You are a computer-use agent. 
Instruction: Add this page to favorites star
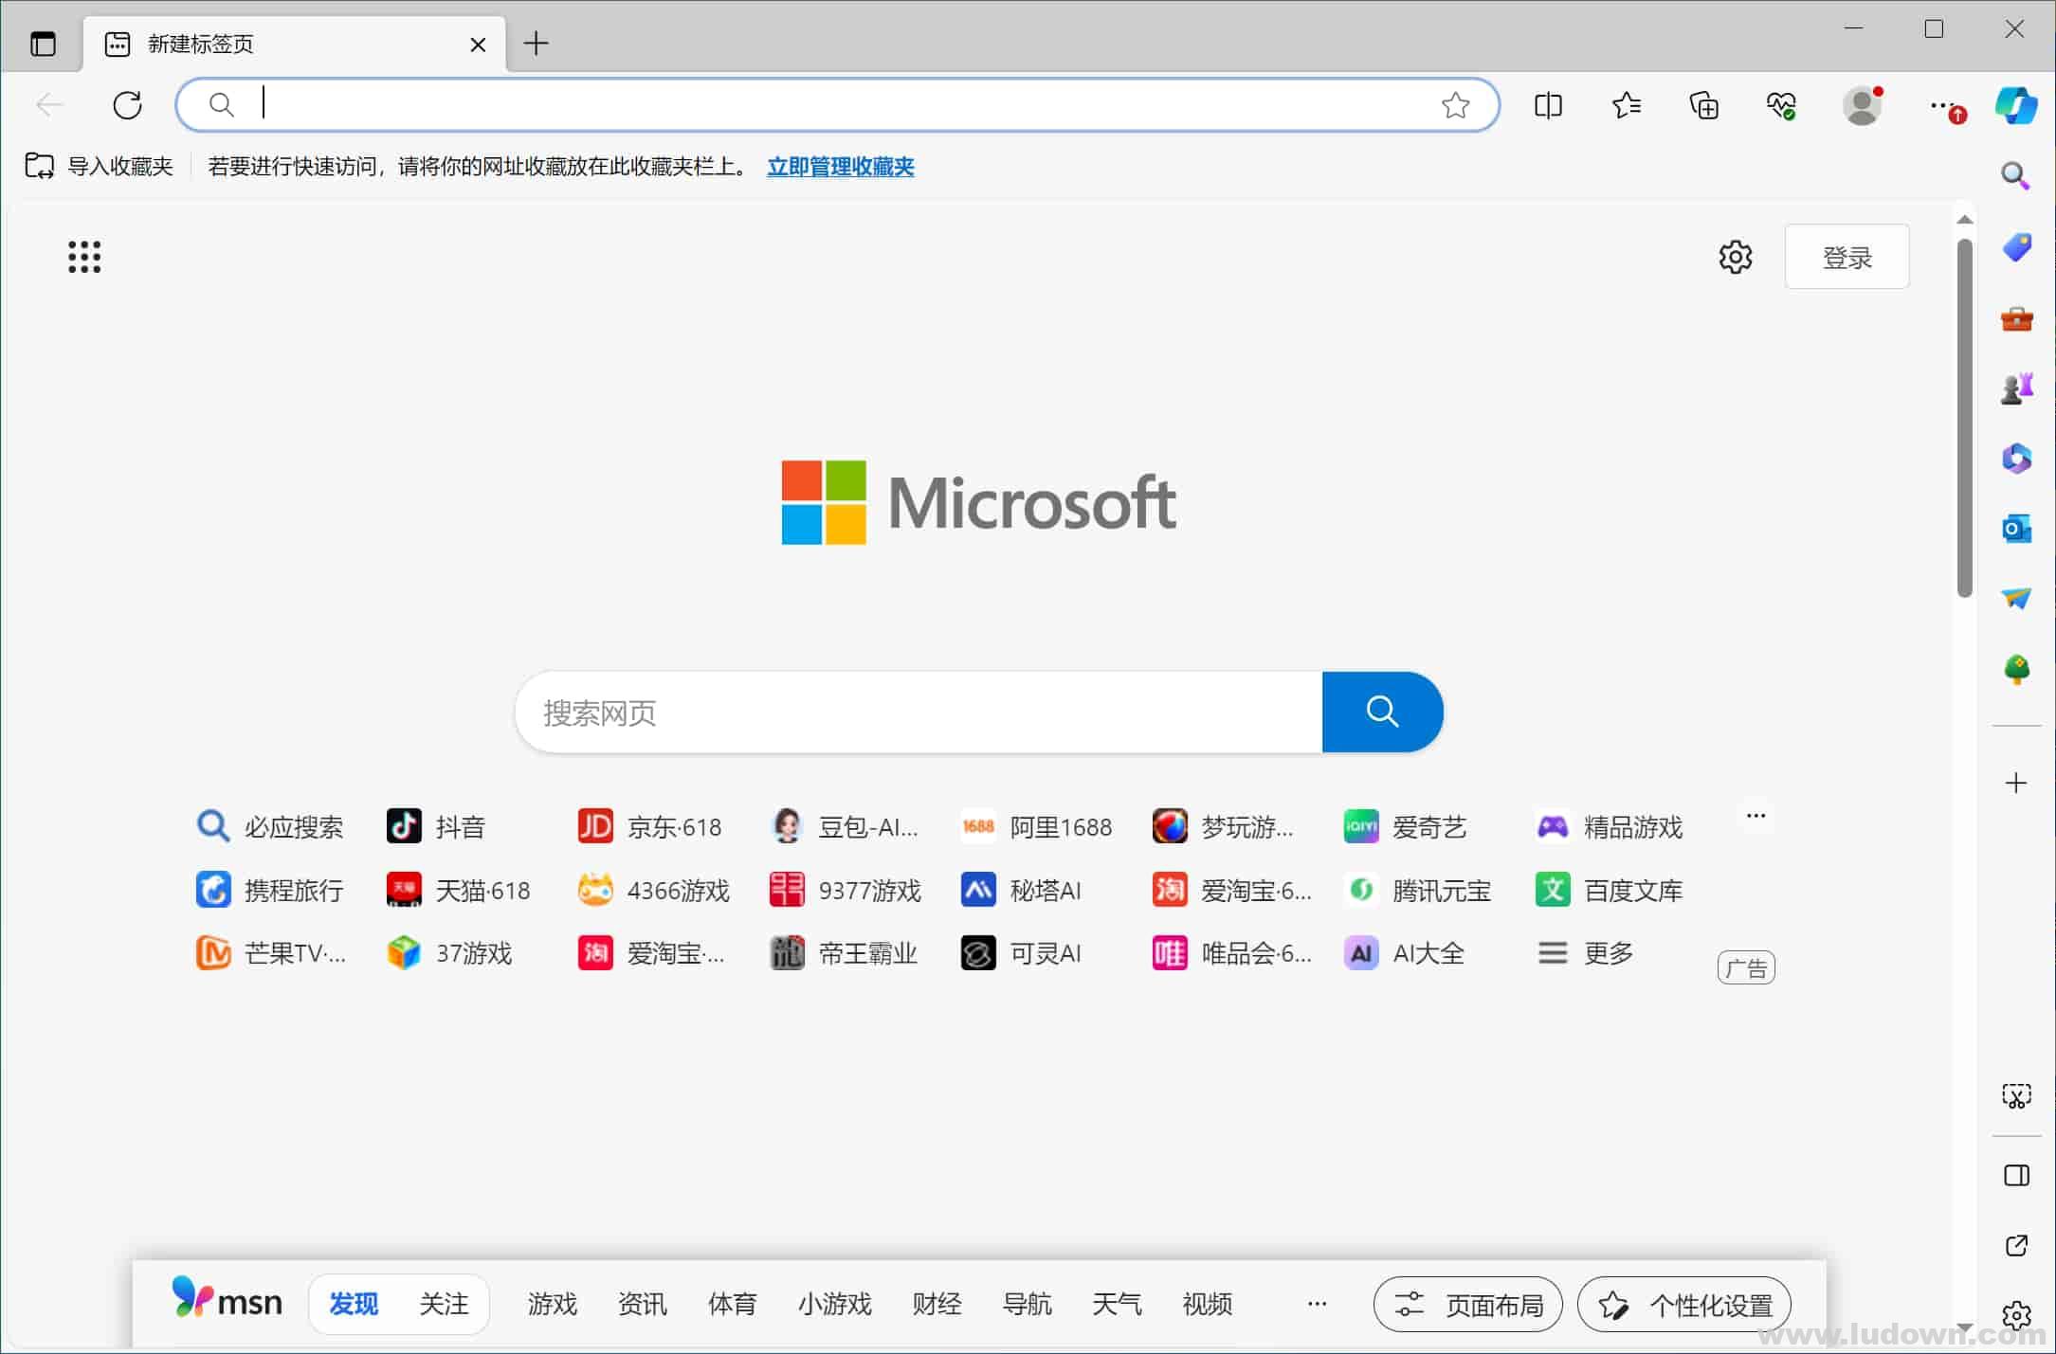tap(1455, 104)
